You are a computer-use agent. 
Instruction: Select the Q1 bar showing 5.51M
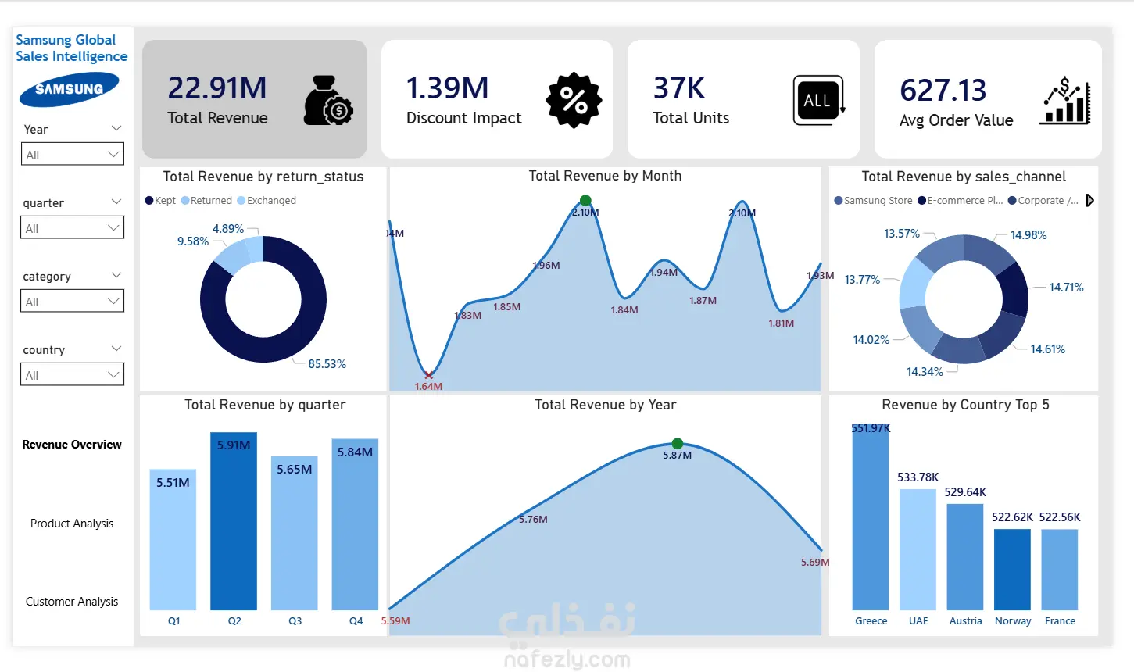[x=173, y=539]
